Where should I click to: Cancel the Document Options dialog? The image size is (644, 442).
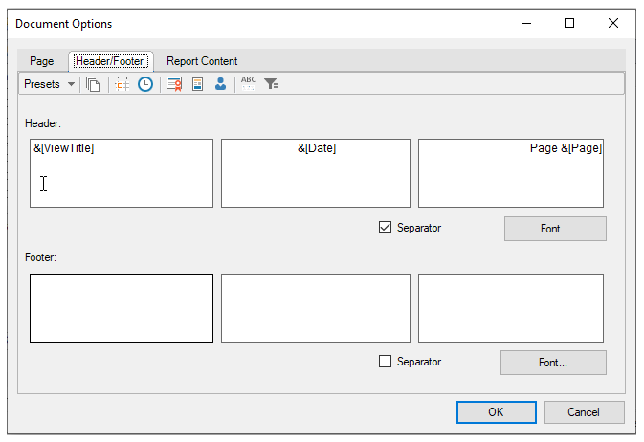coord(584,412)
